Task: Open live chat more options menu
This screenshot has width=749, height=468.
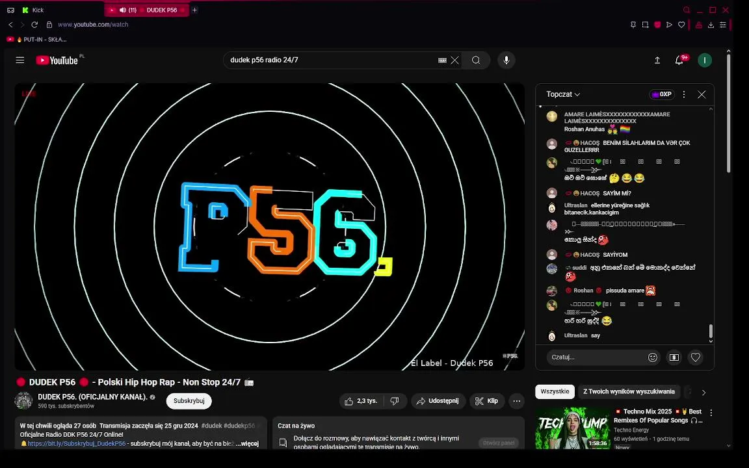Action: (683, 94)
